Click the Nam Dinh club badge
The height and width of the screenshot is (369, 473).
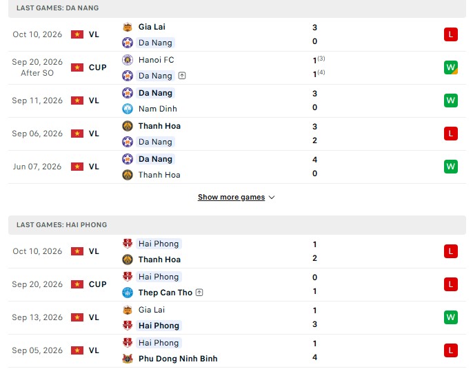pyautogui.click(x=128, y=109)
